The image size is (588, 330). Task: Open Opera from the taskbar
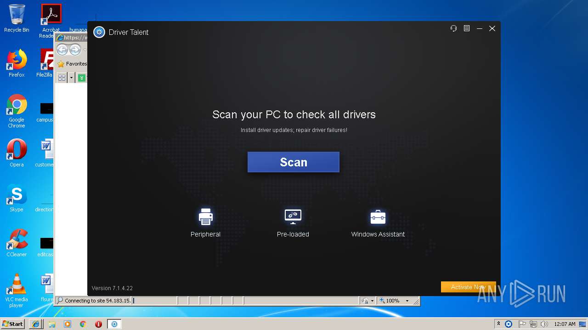(98, 324)
